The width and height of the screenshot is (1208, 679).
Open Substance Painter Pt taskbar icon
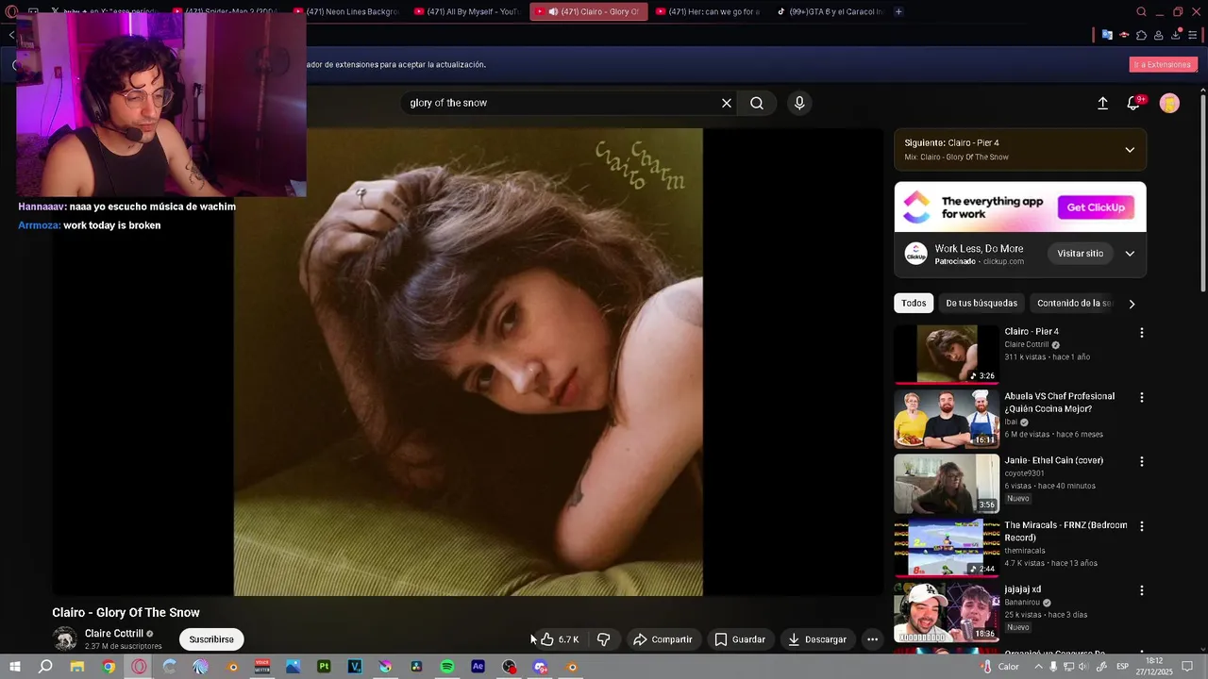pyautogui.click(x=324, y=667)
